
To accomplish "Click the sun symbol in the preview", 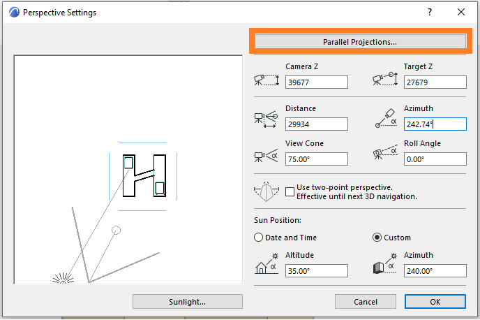I will pos(63,279).
